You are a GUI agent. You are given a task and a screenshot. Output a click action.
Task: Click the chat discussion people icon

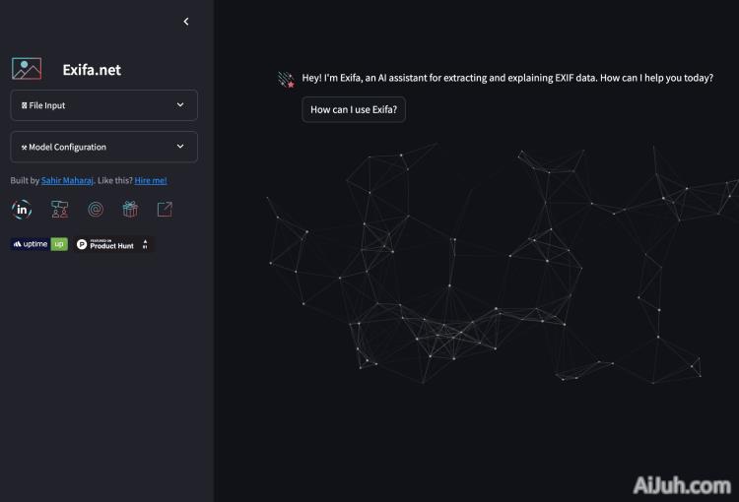(x=59, y=210)
